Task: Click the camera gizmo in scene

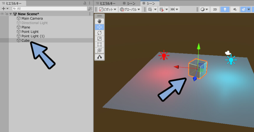Action: click(x=228, y=53)
